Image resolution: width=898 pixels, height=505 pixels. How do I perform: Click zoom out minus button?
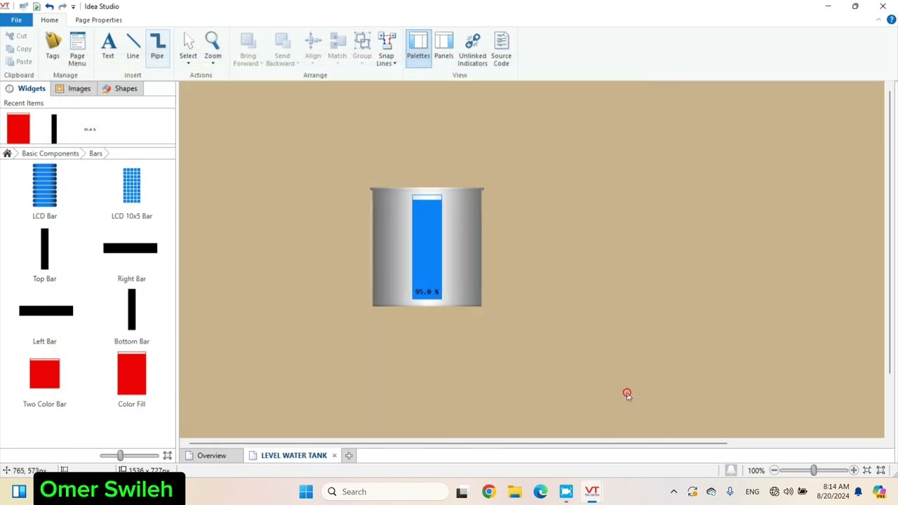775,470
